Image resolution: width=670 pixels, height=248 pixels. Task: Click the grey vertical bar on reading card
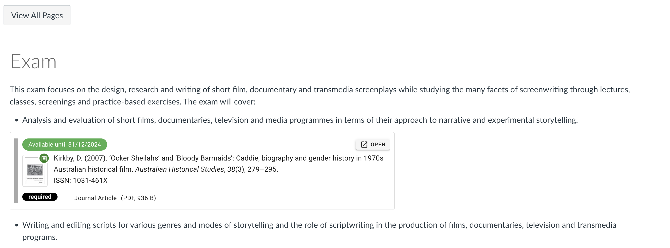pyautogui.click(x=16, y=171)
